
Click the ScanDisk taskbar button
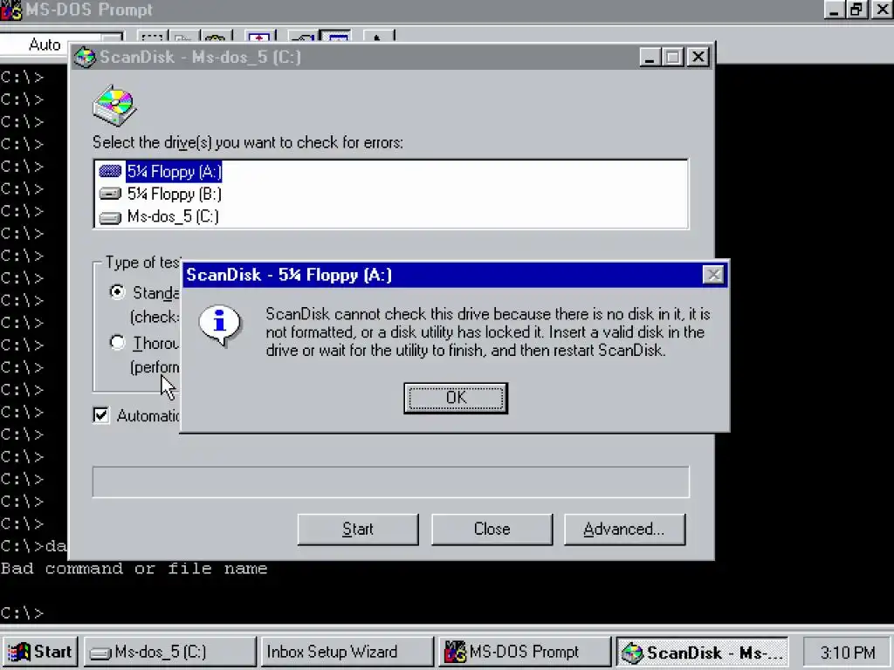point(703,652)
